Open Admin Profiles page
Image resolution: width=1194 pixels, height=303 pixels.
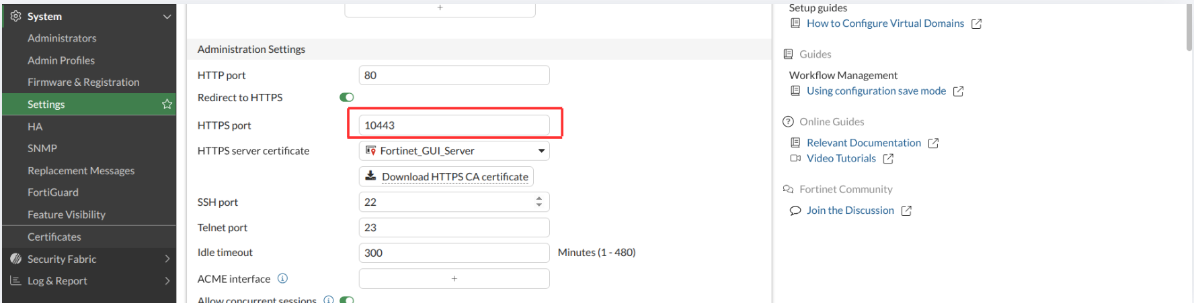pos(61,60)
